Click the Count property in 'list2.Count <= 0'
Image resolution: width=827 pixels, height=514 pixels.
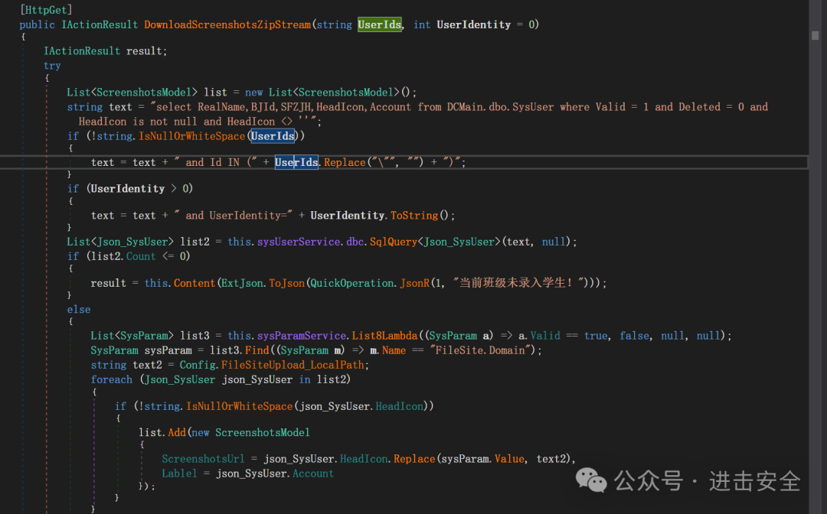141,256
